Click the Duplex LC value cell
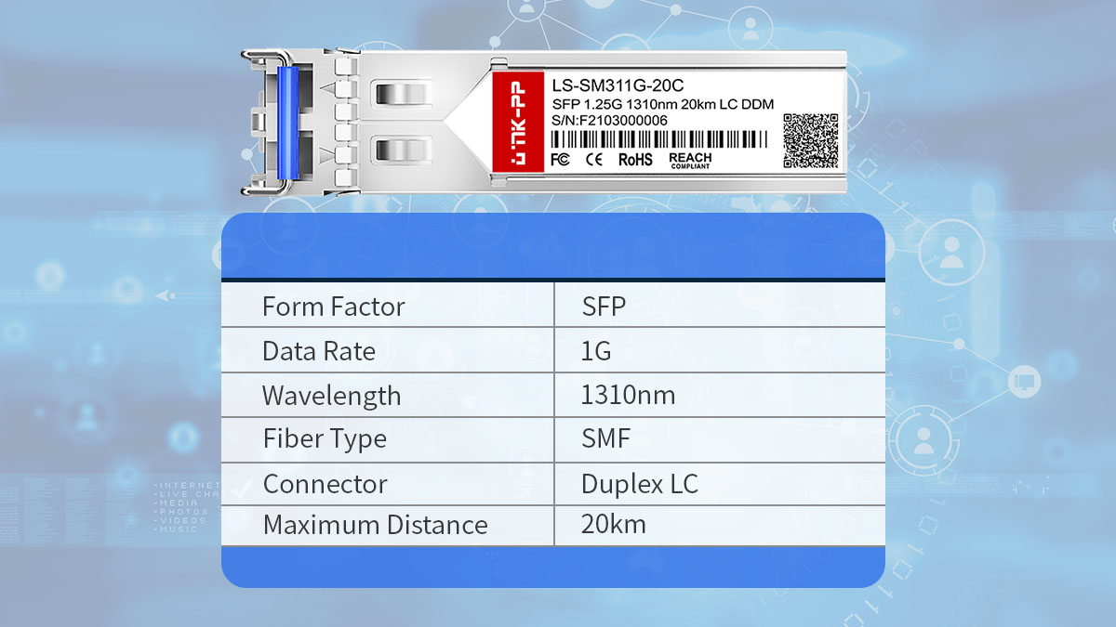The width and height of the screenshot is (1116, 627). tap(720, 484)
